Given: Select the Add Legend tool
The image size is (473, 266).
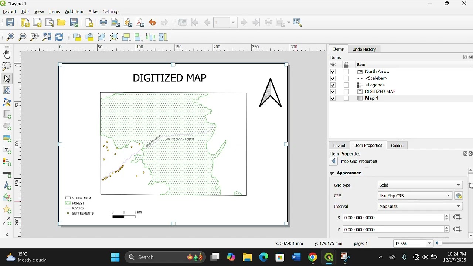Looking at the screenshot, I should pos(7,162).
